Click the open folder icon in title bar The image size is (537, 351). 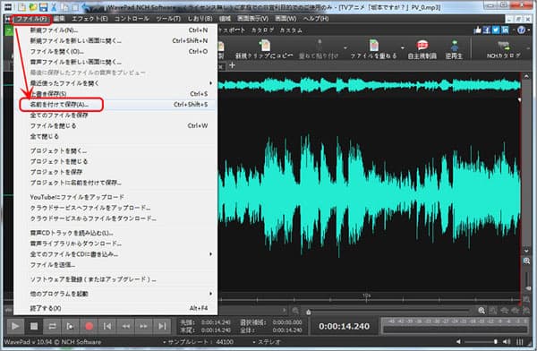(x=32, y=6)
